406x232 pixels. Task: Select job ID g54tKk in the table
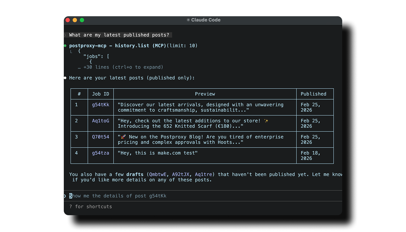[101, 104]
